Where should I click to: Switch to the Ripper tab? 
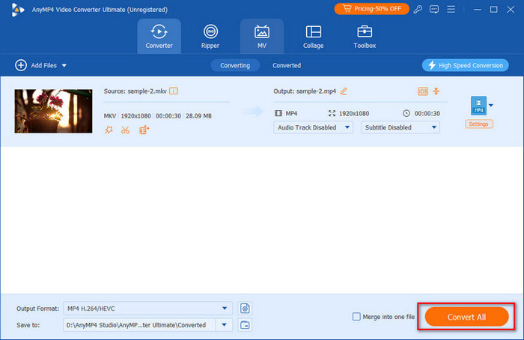[x=210, y=36]
